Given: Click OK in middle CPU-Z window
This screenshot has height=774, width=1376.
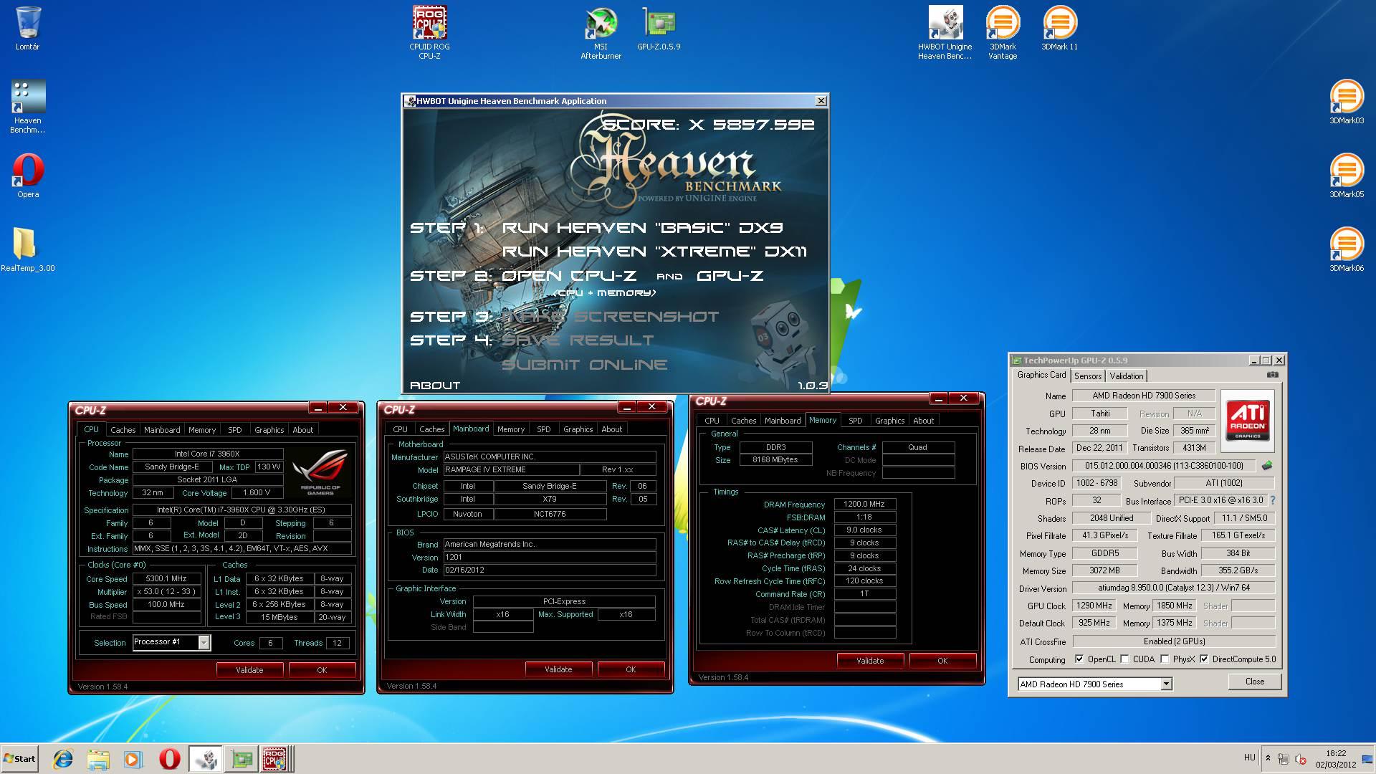Looking at the screenshot, I should (x=631, y=669).
